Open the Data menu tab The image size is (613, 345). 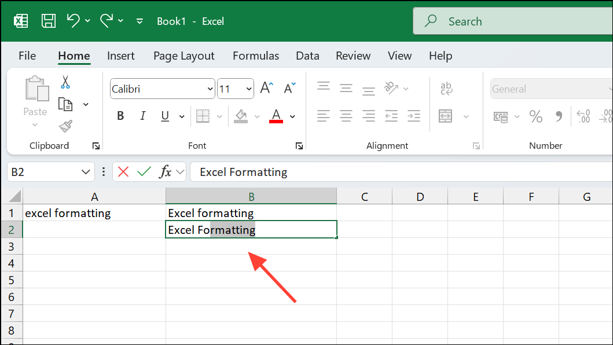tap(307, 56)
